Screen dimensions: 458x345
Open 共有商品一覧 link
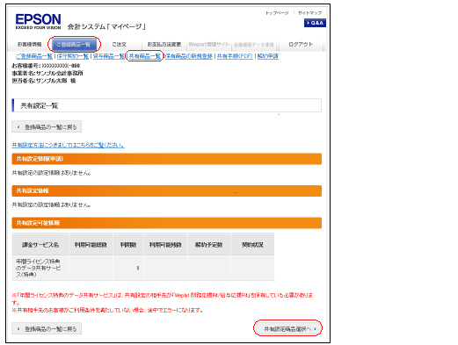pos(145,56)
